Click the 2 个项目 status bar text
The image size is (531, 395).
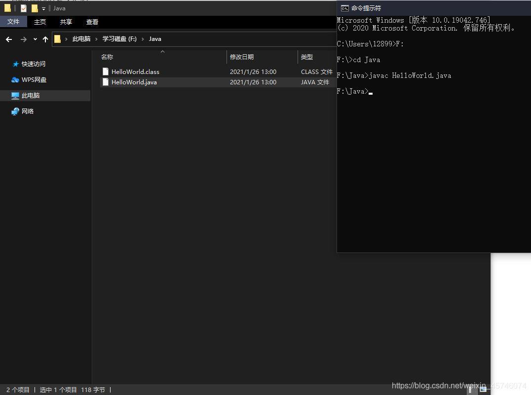click(x=18, y=390)
